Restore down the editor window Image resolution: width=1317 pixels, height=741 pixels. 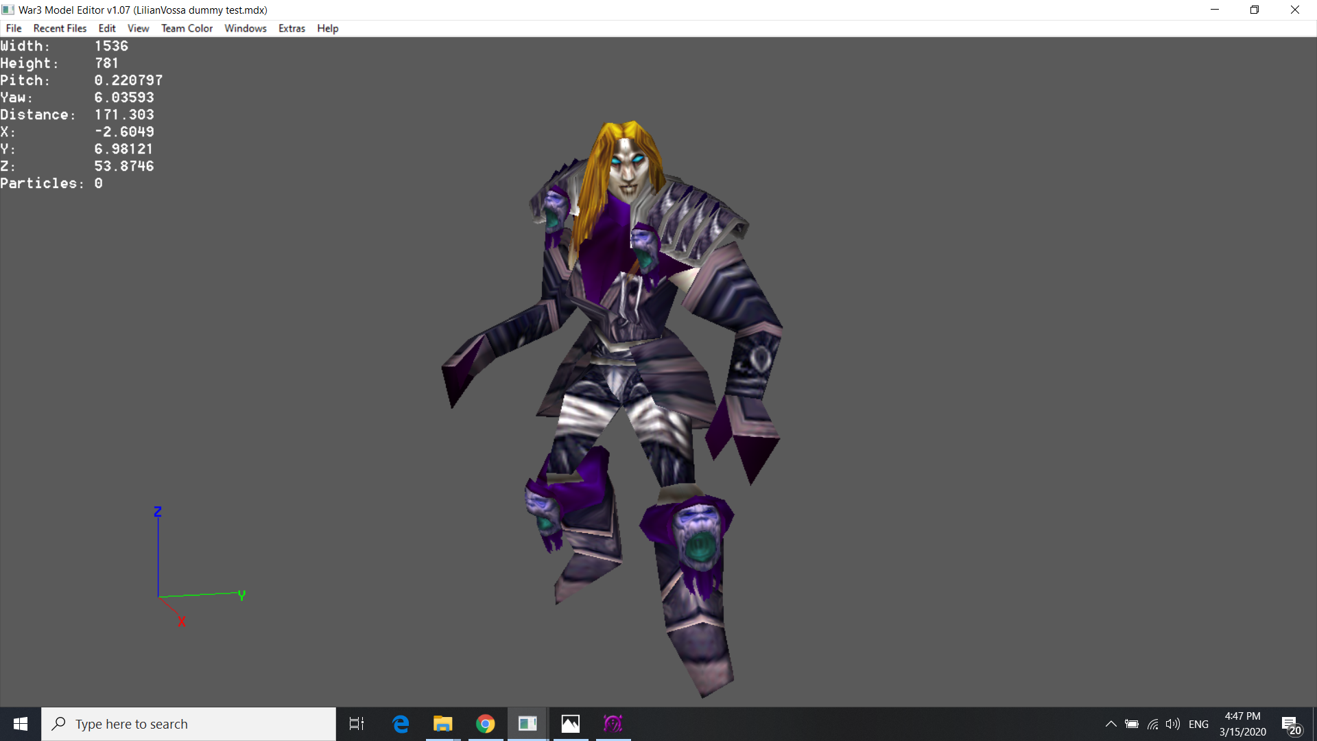point(1255,10)
